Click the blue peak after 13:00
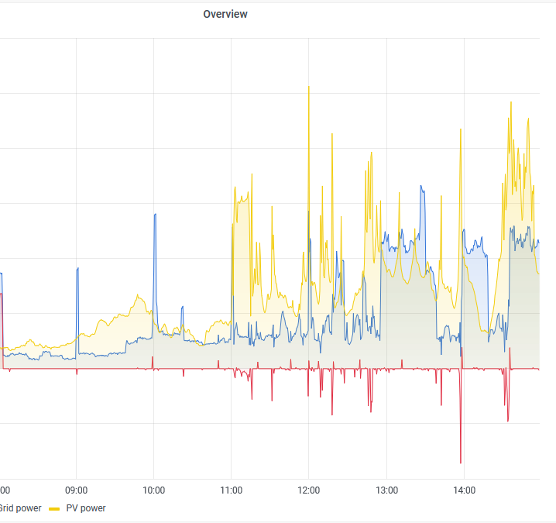Viewport: 556px width, 523px height. pyautogui.click(x=421, y=187)
